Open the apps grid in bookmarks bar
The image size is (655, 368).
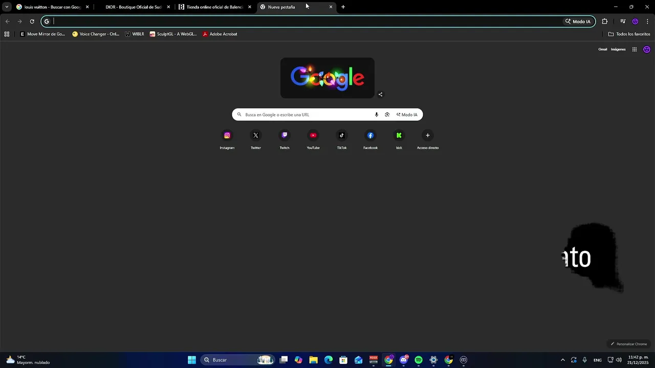(7, 34)
